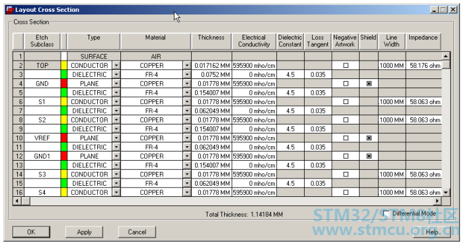Image resolution: width=466 pixels, height=245 pixels.
Task: Select impedance cell 58.176 ohm for TOP
Action: pyautogui.click(x=424, y=65)
